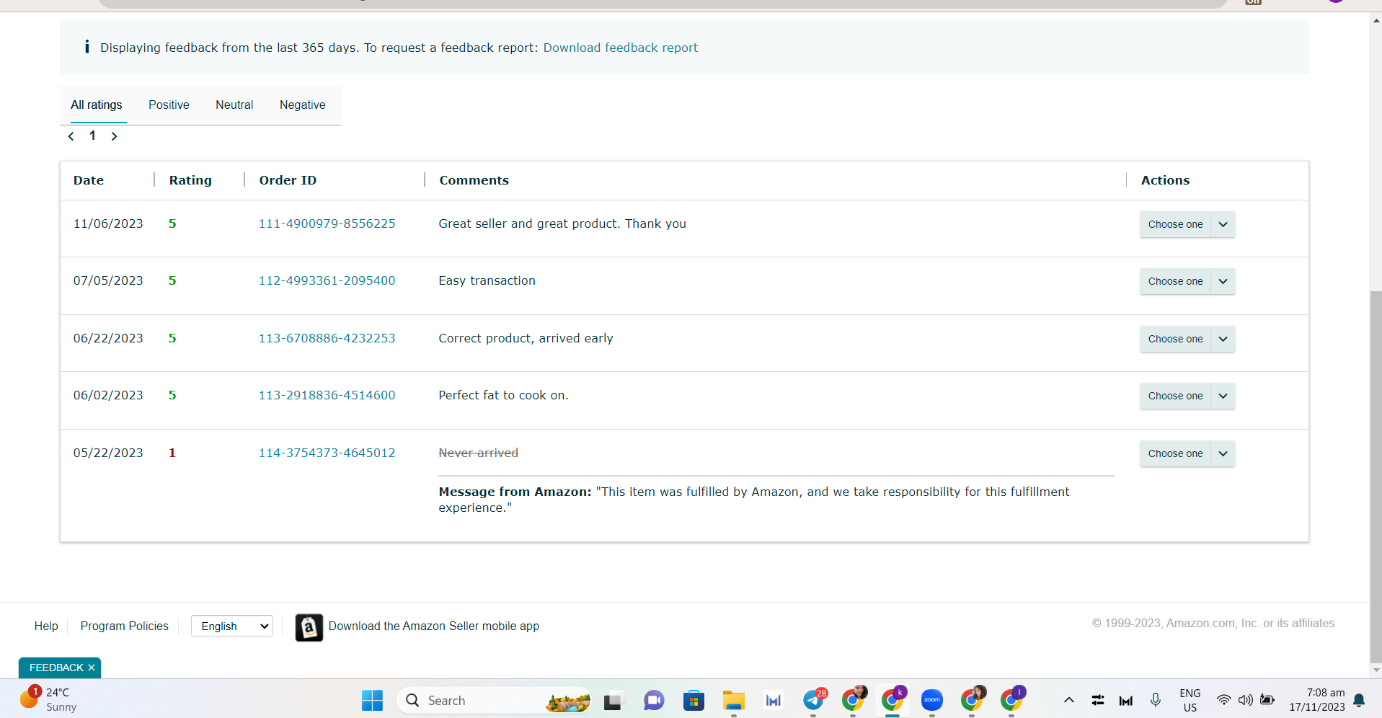Close the FEEDBACK widget
Screen dimensions: 1382x718
[92, 668]
